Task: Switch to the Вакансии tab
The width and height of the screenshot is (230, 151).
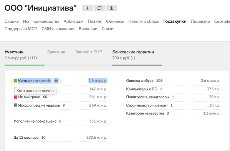Action: coord(88,29)
